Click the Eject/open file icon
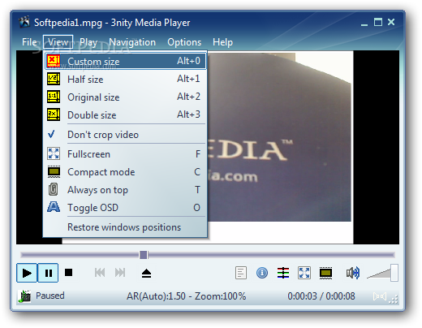This screenshot has width=422, height=328. pos(146,273)
